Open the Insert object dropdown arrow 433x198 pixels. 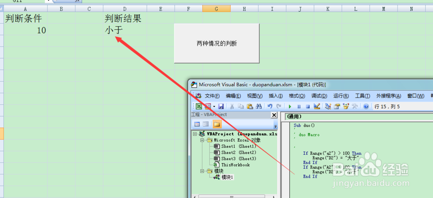point(214,106)
